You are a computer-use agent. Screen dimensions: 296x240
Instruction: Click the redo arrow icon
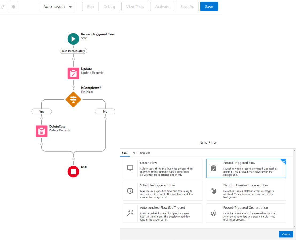[3, 7]
